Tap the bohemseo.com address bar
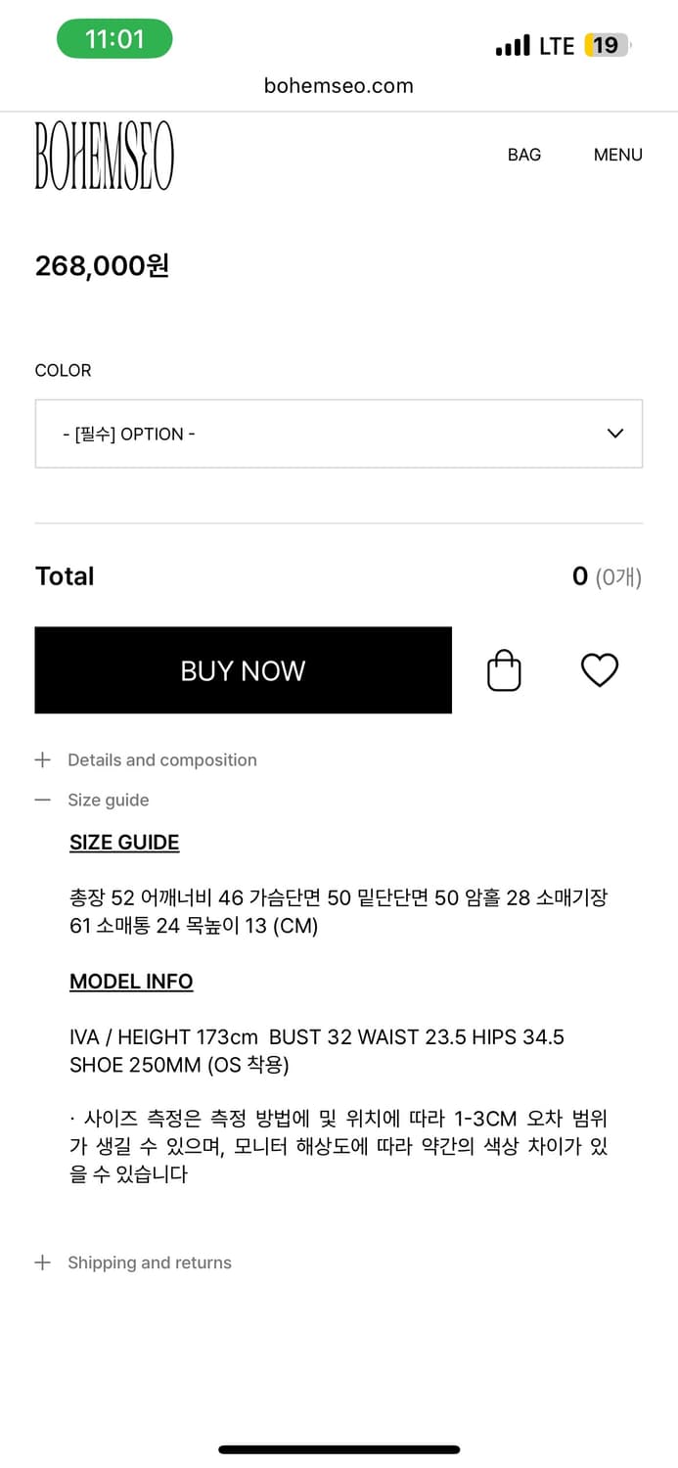This screenshot has width=678, height=1468. [x=339, y=86]
